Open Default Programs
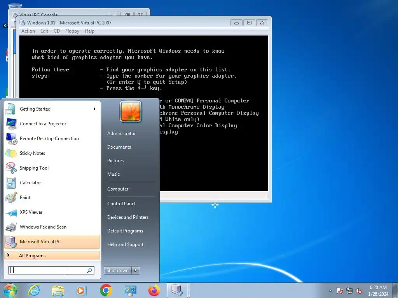 click(x=125, y=231)
